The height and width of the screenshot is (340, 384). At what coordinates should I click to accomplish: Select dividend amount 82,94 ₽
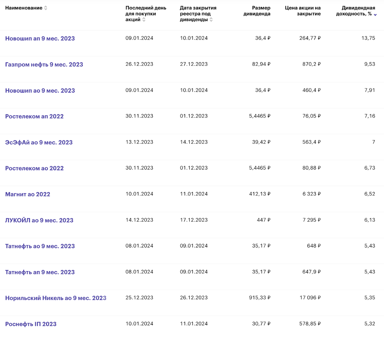click(261, 64)
